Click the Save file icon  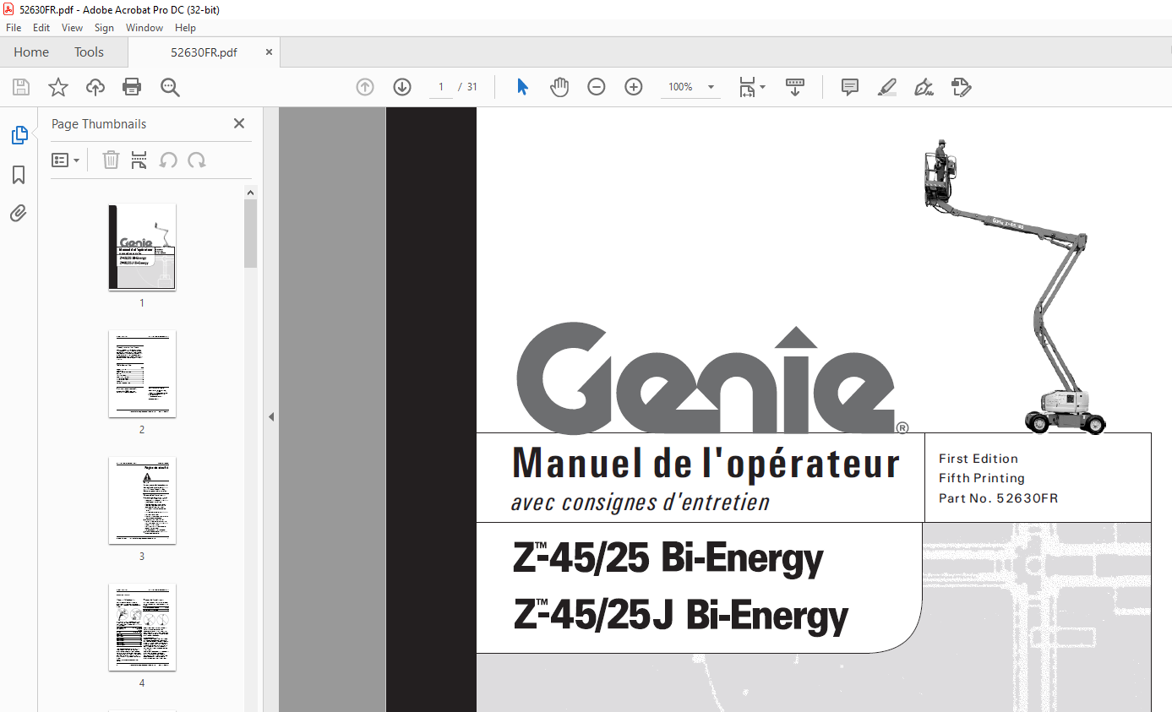click(21, 87)
